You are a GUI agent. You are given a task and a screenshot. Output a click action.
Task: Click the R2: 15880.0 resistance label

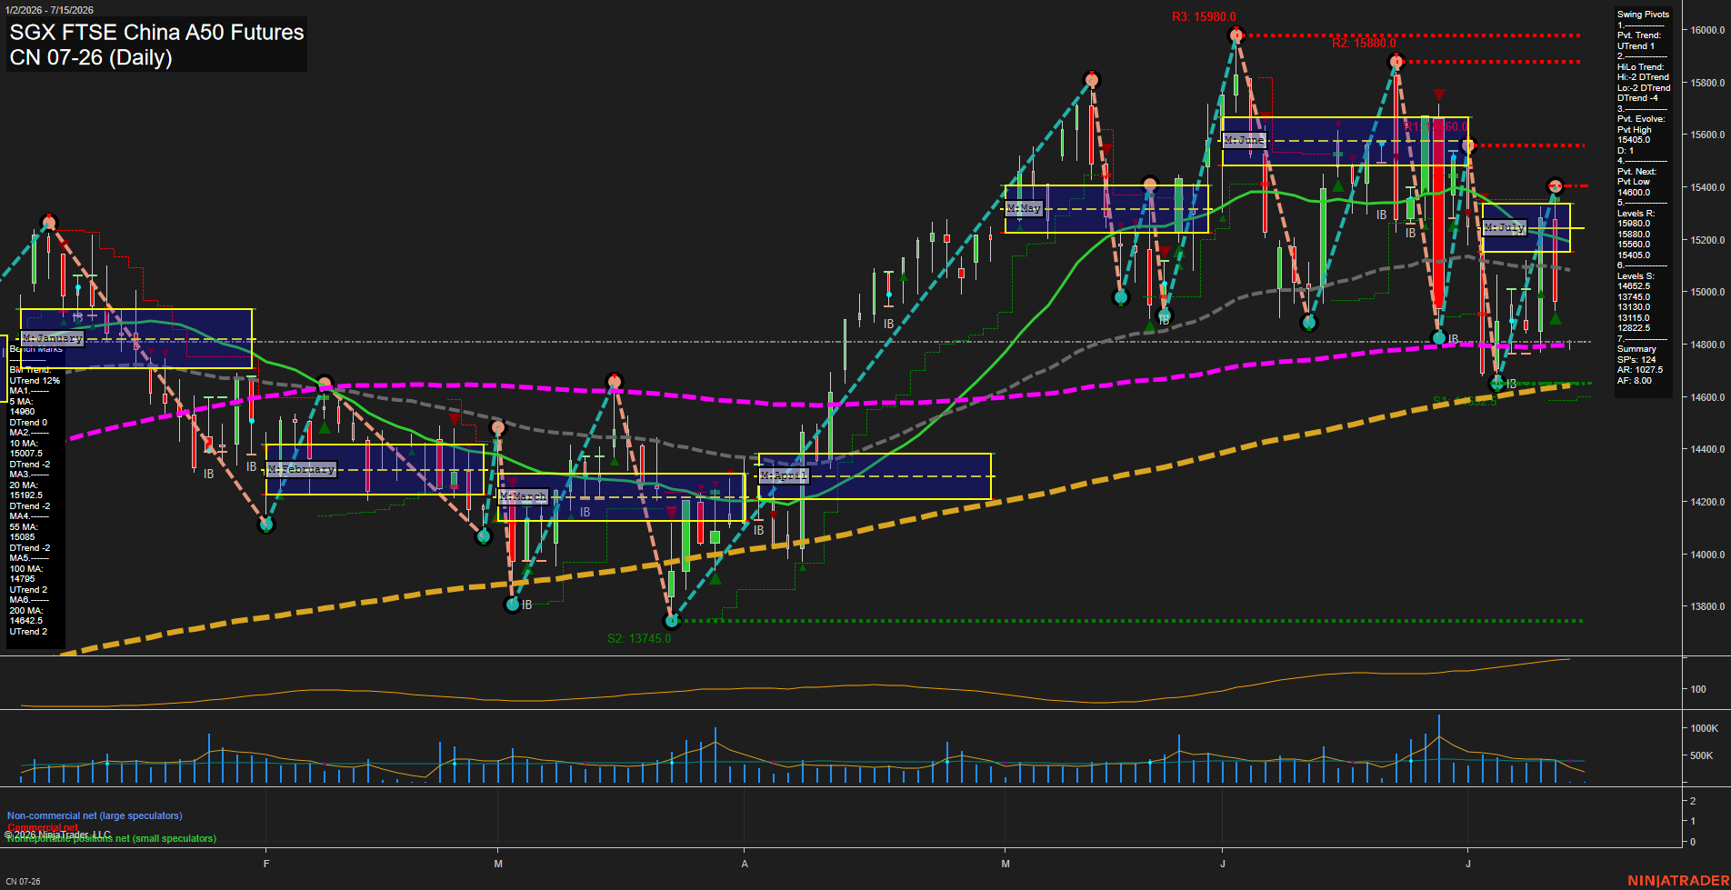(x=1364, y=43)
